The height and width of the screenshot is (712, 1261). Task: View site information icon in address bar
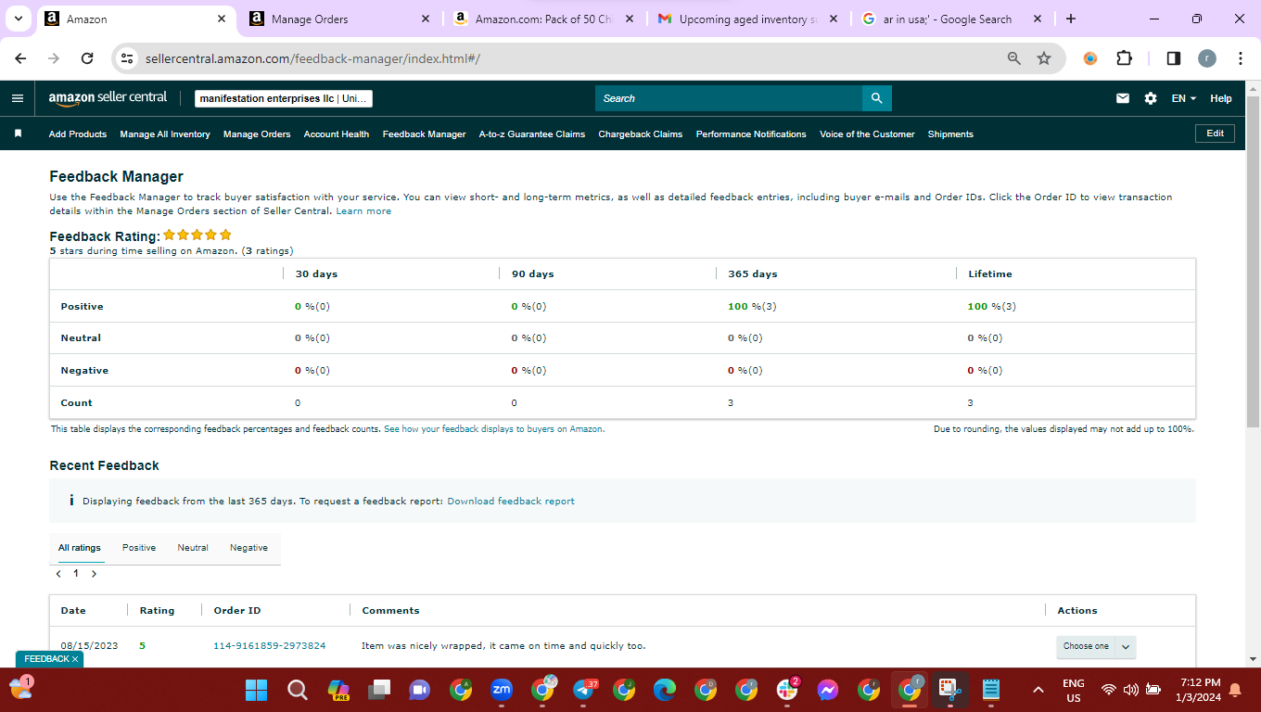click(x=128, y=58)
